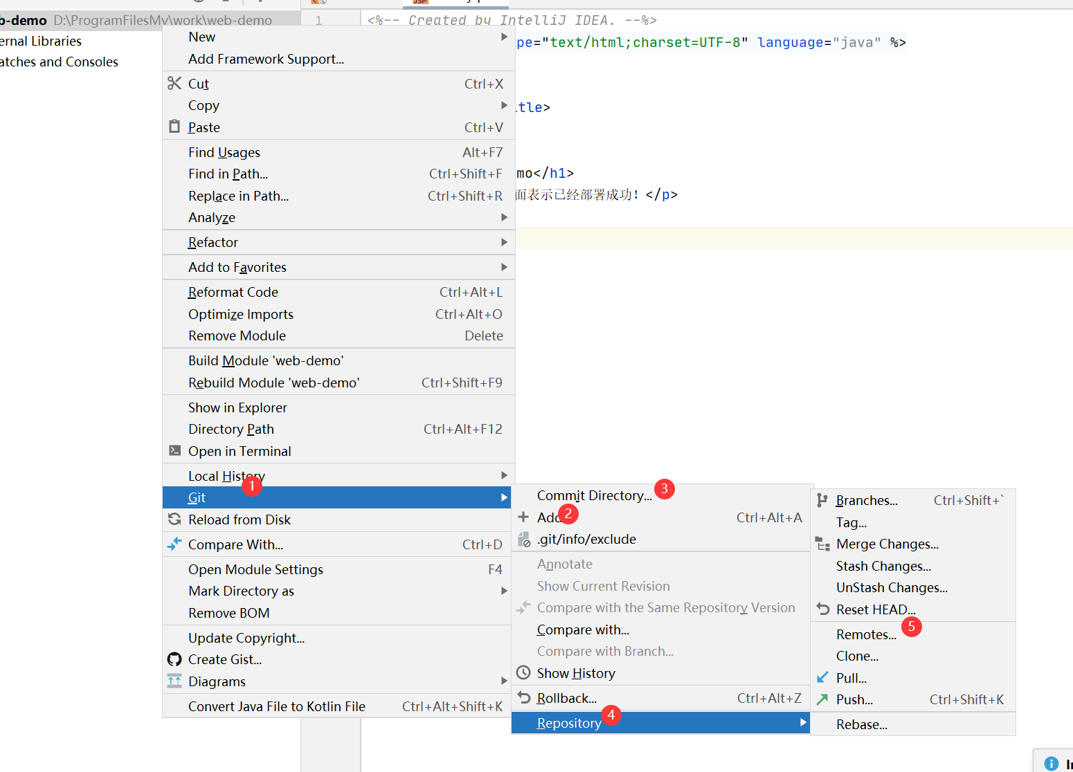Click the Add plus icon

tap(523, 517)
